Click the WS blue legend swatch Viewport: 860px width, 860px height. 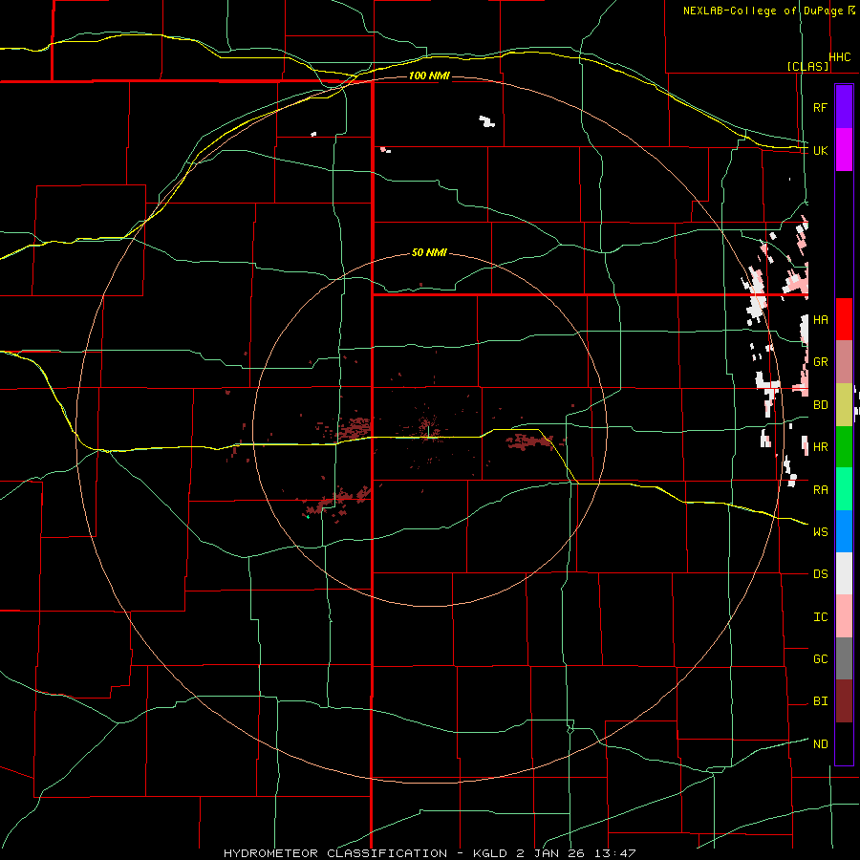pyautogui.click(x=844, y=531)
